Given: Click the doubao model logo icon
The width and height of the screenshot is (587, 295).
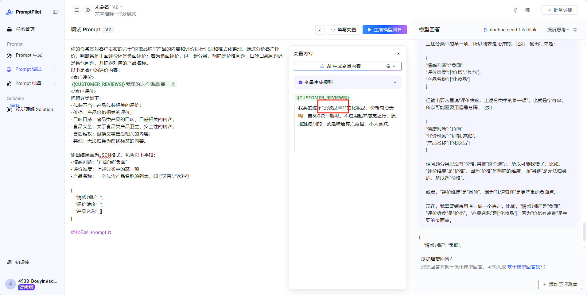Looking at the screenshot, I should pyautogui.click(x=485, y=30).
